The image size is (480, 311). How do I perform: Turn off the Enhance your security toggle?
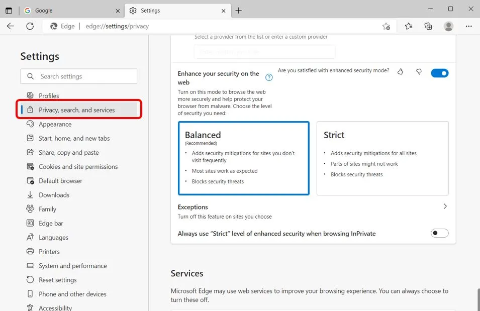point(440,73)
